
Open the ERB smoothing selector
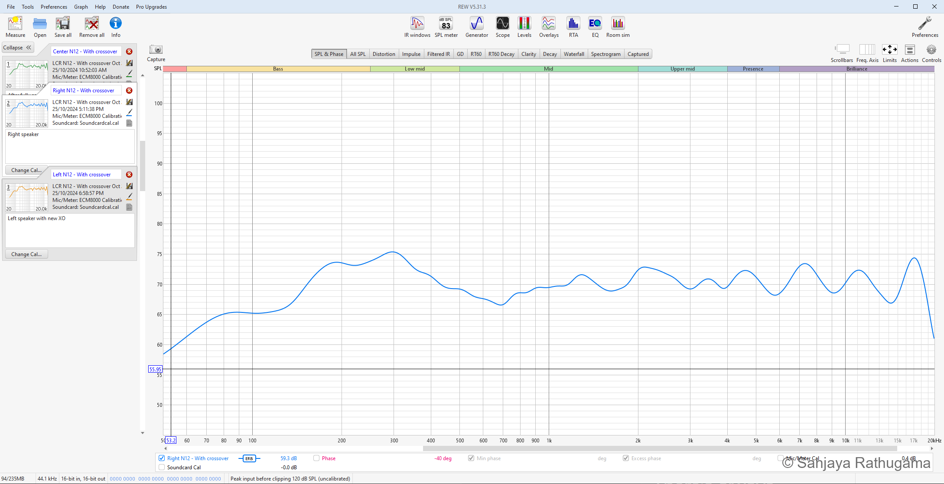pos(249,458)
